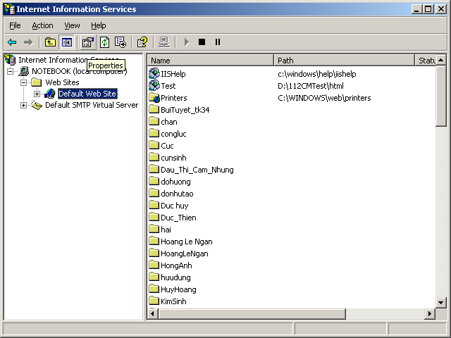The width and height of the screenshot is (451, 338).
Task: Click vertical scrollbar up arrow
Action: pyautogui.click(x=441, y=61)
